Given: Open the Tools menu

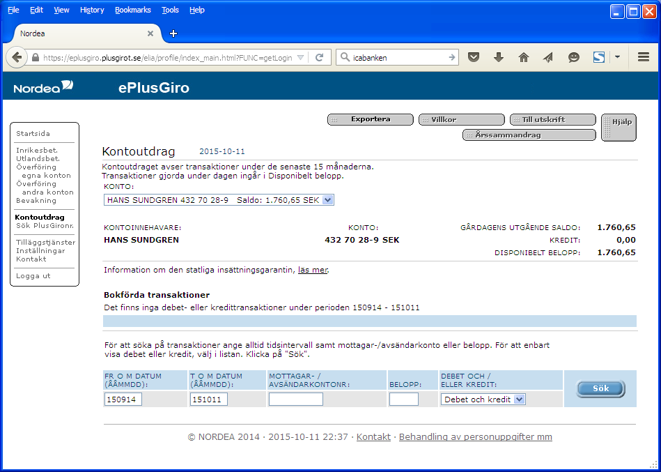Looking at the screenshot, I should [170, 10].
